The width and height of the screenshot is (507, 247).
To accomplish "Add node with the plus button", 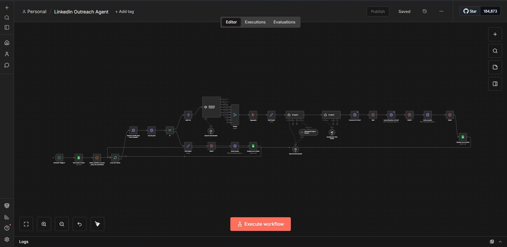I will coord(495,34).
